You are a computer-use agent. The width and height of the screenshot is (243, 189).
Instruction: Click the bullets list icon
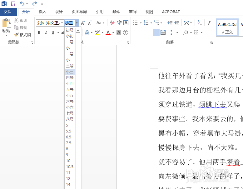136,23
